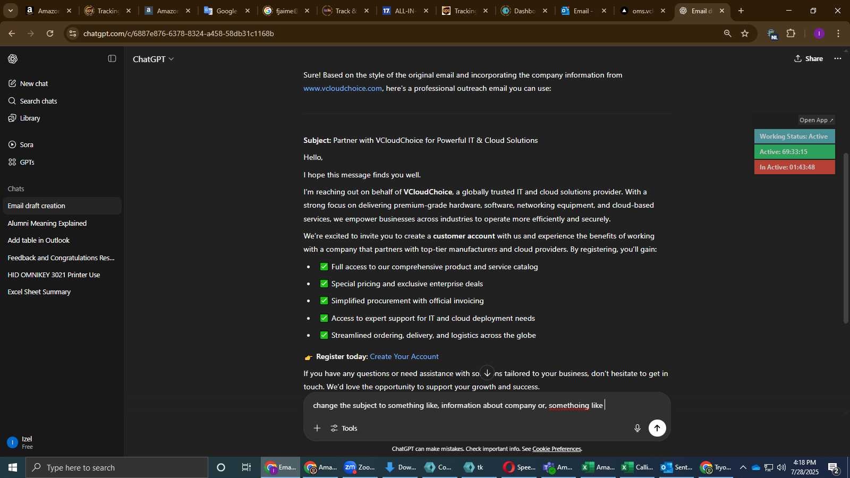Screen dimensions: 850x478
Task: Click the Windows taskbar search box
Action: [117, 467]
